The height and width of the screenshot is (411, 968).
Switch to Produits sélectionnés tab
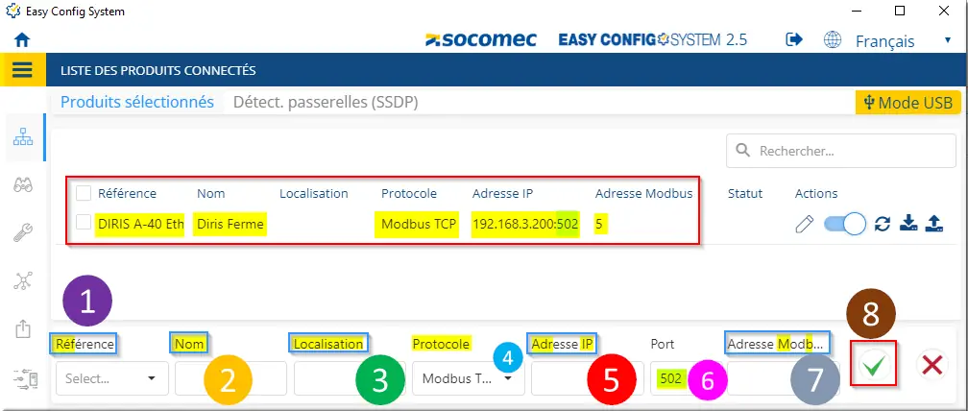137,103
